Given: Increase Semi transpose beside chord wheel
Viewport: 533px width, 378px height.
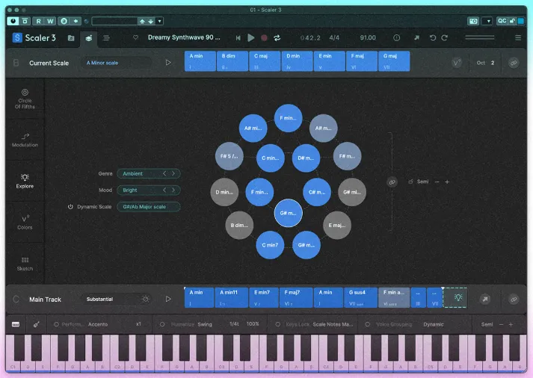Looking at the screenshot, I should (x=447, y=182).
